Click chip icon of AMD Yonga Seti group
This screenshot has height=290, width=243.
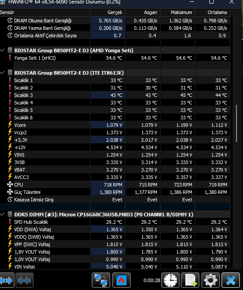click(10, 50)
